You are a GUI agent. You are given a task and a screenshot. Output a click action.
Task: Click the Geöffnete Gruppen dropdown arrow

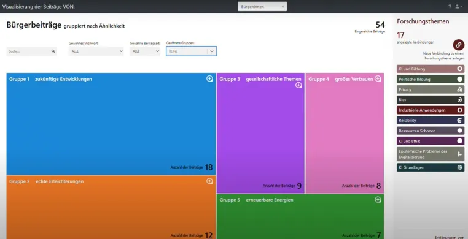click(212, 51)
